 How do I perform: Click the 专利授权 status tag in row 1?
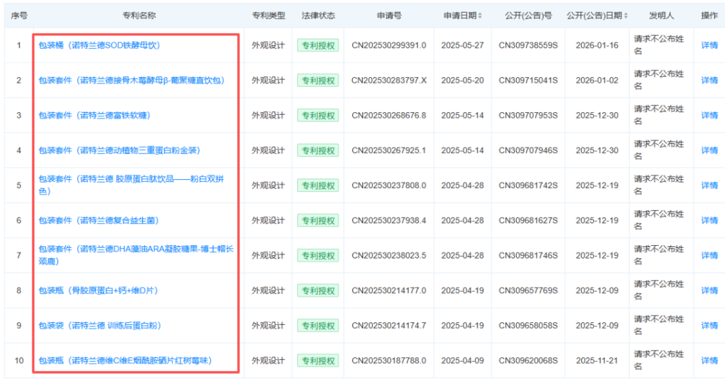318,45
